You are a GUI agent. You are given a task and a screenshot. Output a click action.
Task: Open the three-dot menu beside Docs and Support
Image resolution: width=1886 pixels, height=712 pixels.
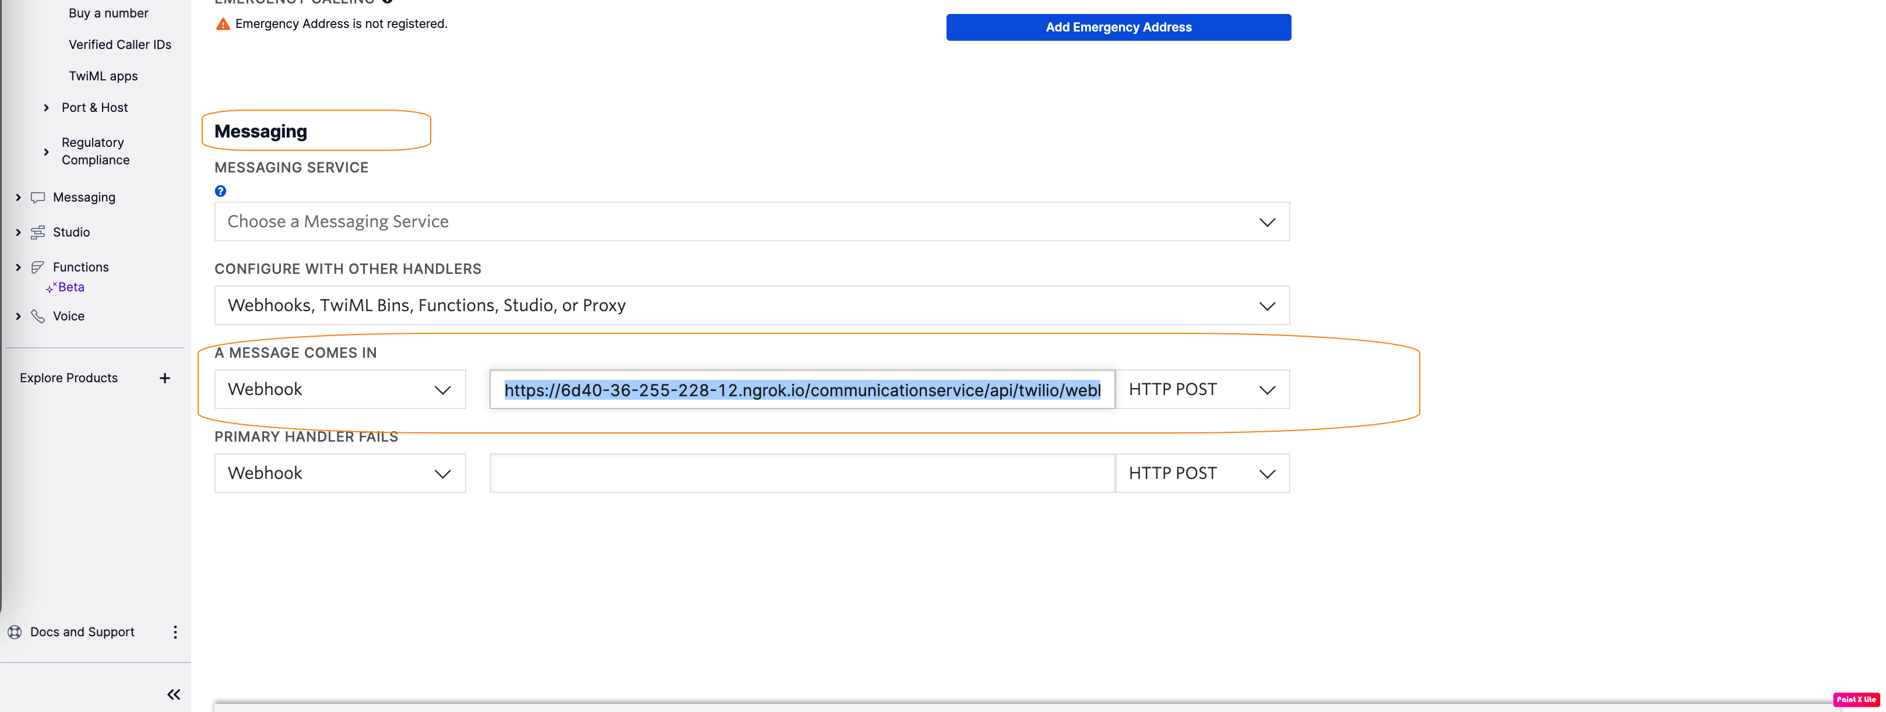pos(175,632)
